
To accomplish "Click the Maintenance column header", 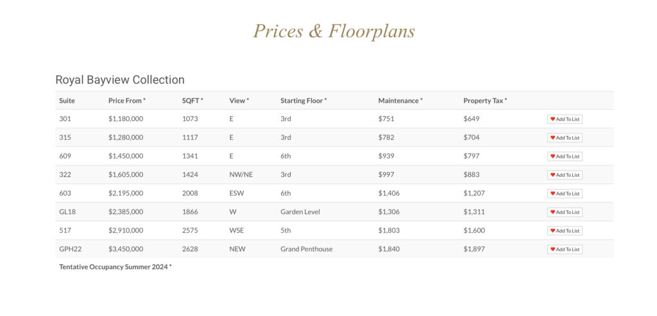I will (x=400, y=101).
